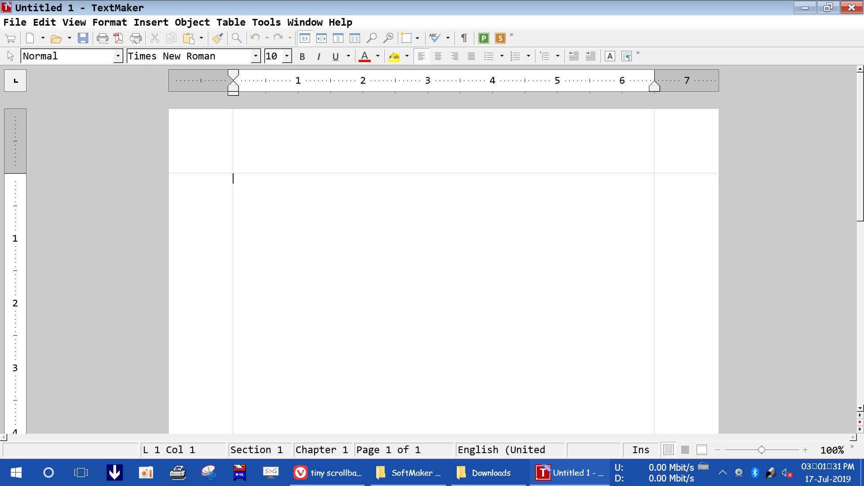Image resolution: width=864 pixels, height=486 pixels.
Task: Click the Ins insert mode indicator
Action: click(640, 450)
